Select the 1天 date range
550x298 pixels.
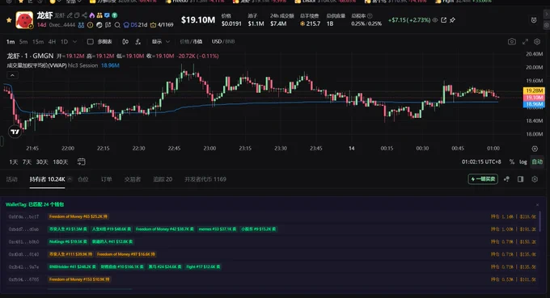[13, 162]
